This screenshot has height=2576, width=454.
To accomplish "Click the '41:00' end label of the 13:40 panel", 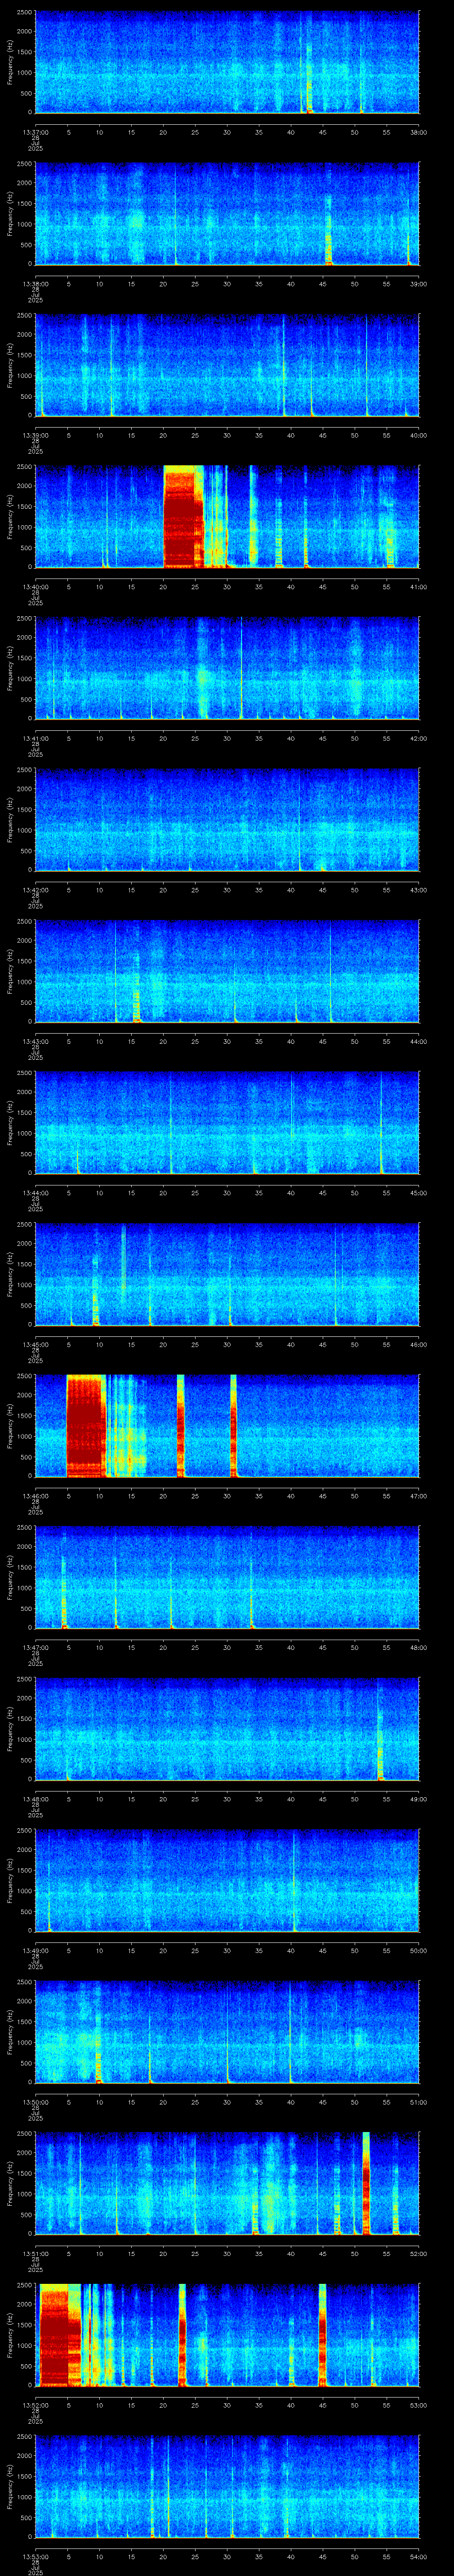I will [x=419, y=586].
